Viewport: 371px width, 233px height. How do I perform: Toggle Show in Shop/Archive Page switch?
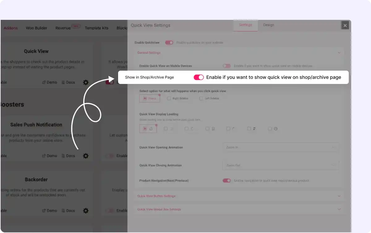[198, 77]
